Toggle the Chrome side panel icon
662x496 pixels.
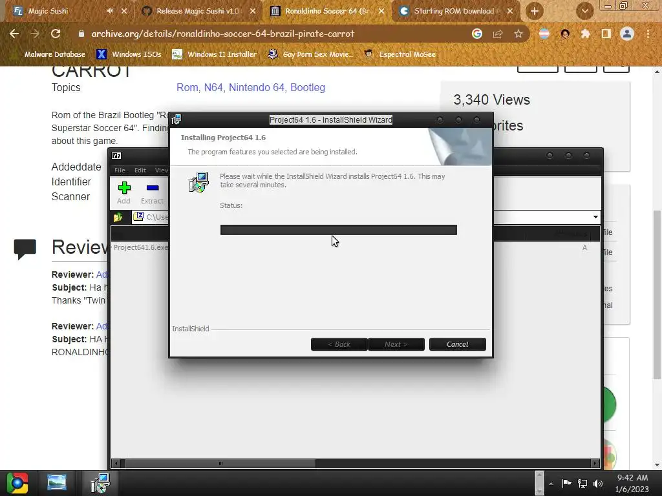click(x=606, y=34)
